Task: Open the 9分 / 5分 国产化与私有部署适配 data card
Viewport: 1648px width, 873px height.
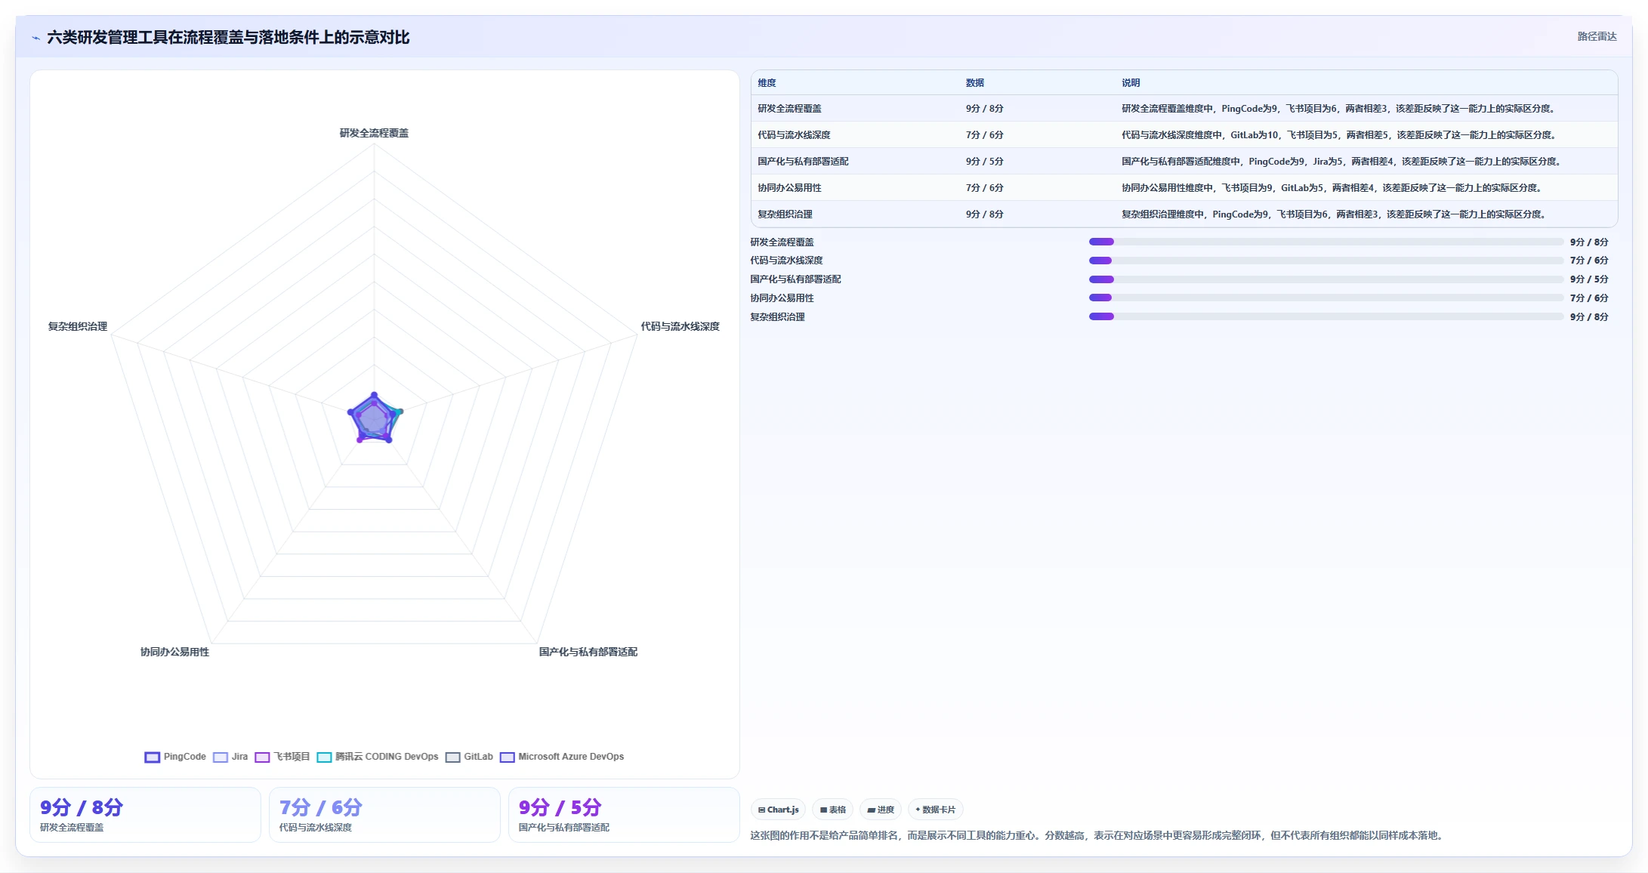Action: coord(624,815)
